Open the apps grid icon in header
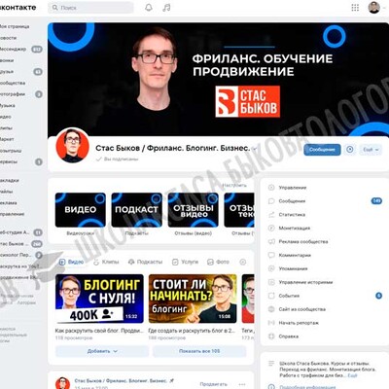Viewport: 389px width, 389px height. (355, 8)
